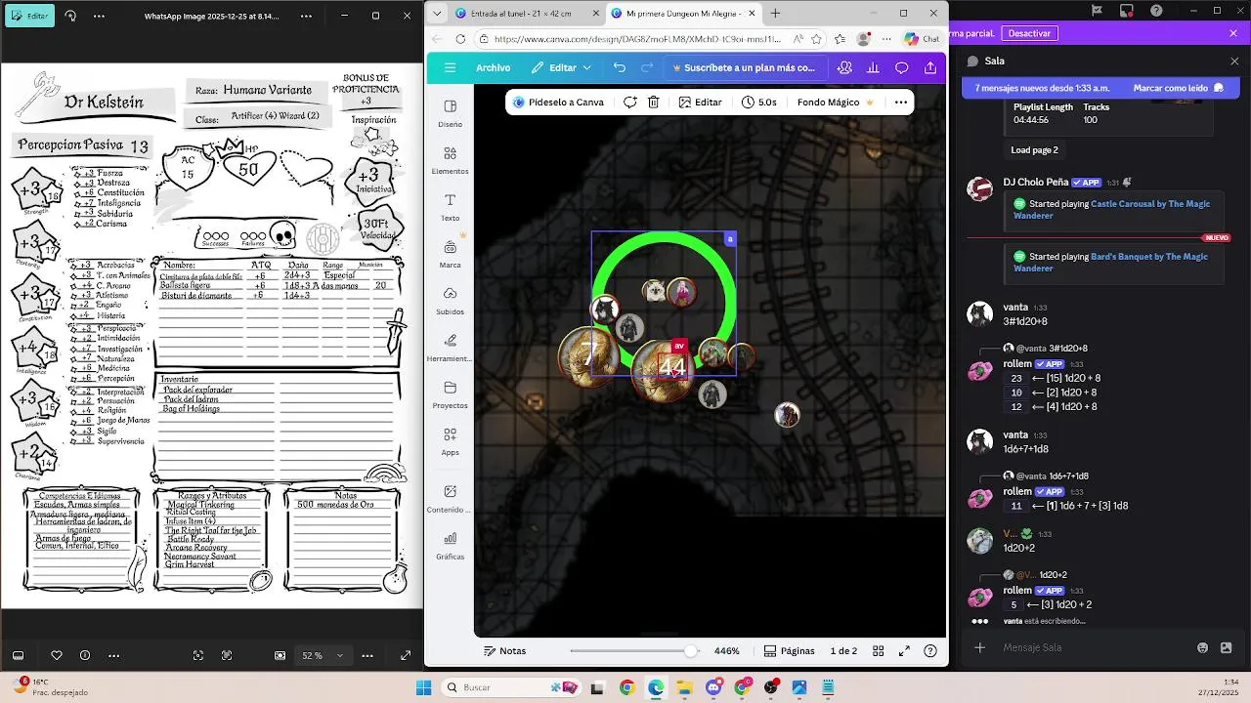Image resolution: width=1251 pixels, height=703 pixels.
Task: Open Canva grid view icon at bottom
Action: (x=878, y=651)
